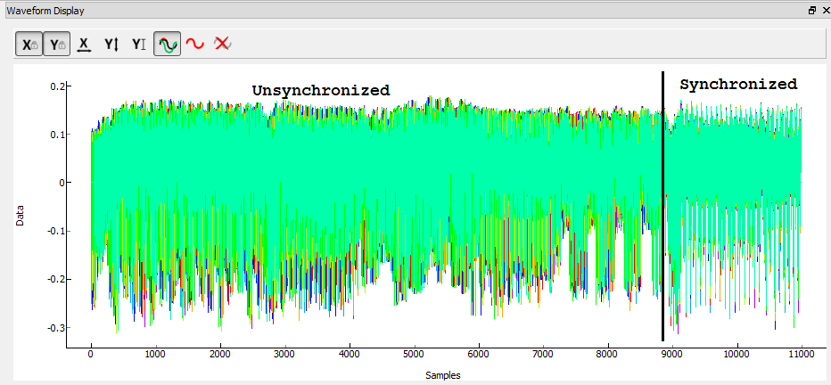
Task: Click the 0.2 tick on y-axis
Action: [x=58, y=86]
